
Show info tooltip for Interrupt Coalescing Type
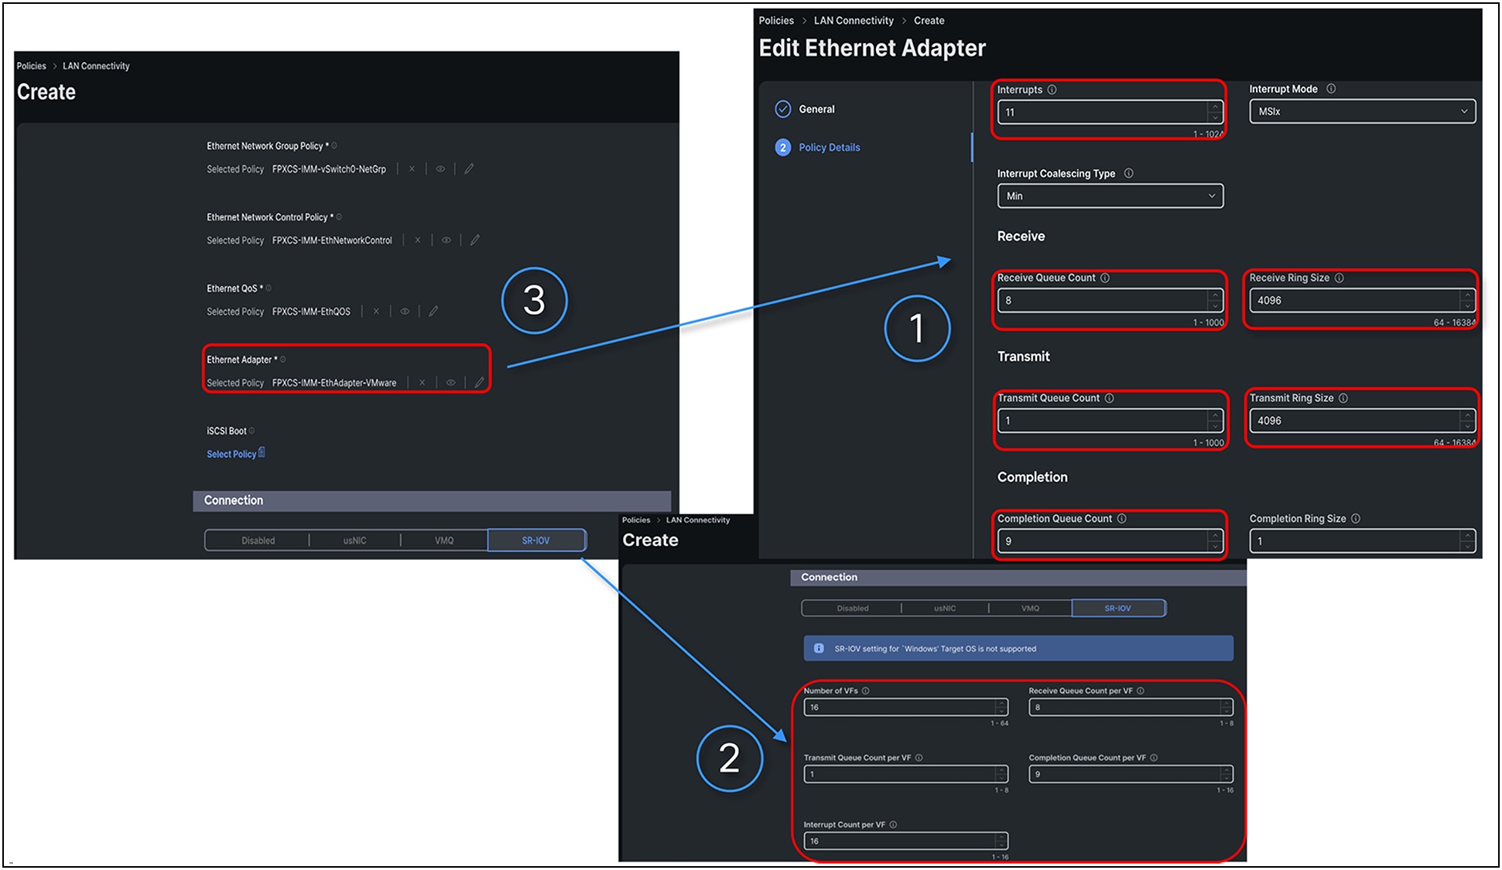click(1129, 173)
